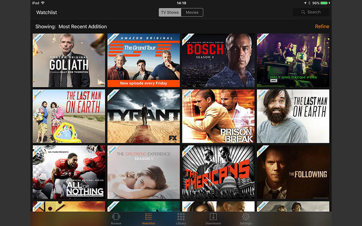Click the Showing: label
The image size is (362, 226).
click(46, 27)
